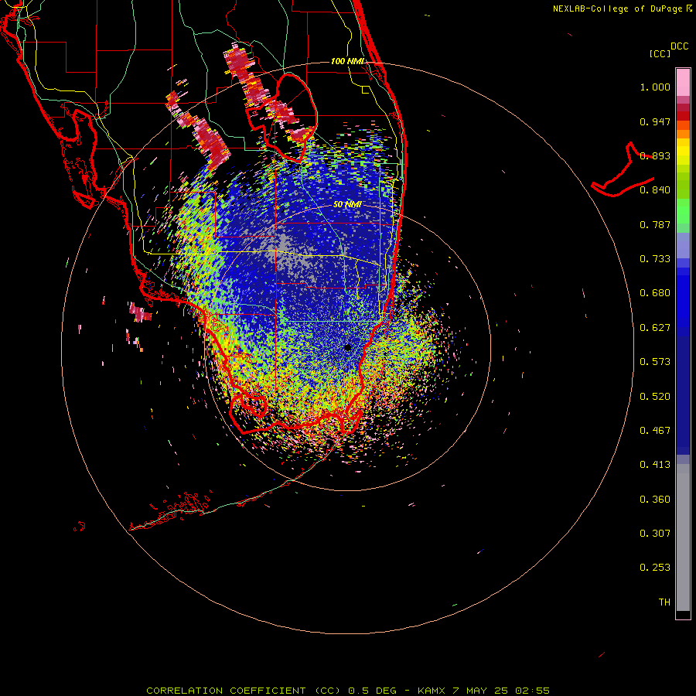Image resolution: width=696 pixels, height=696 pixels.
Task: Select the 0.360 color scale value
Action: tap(655, 500)
